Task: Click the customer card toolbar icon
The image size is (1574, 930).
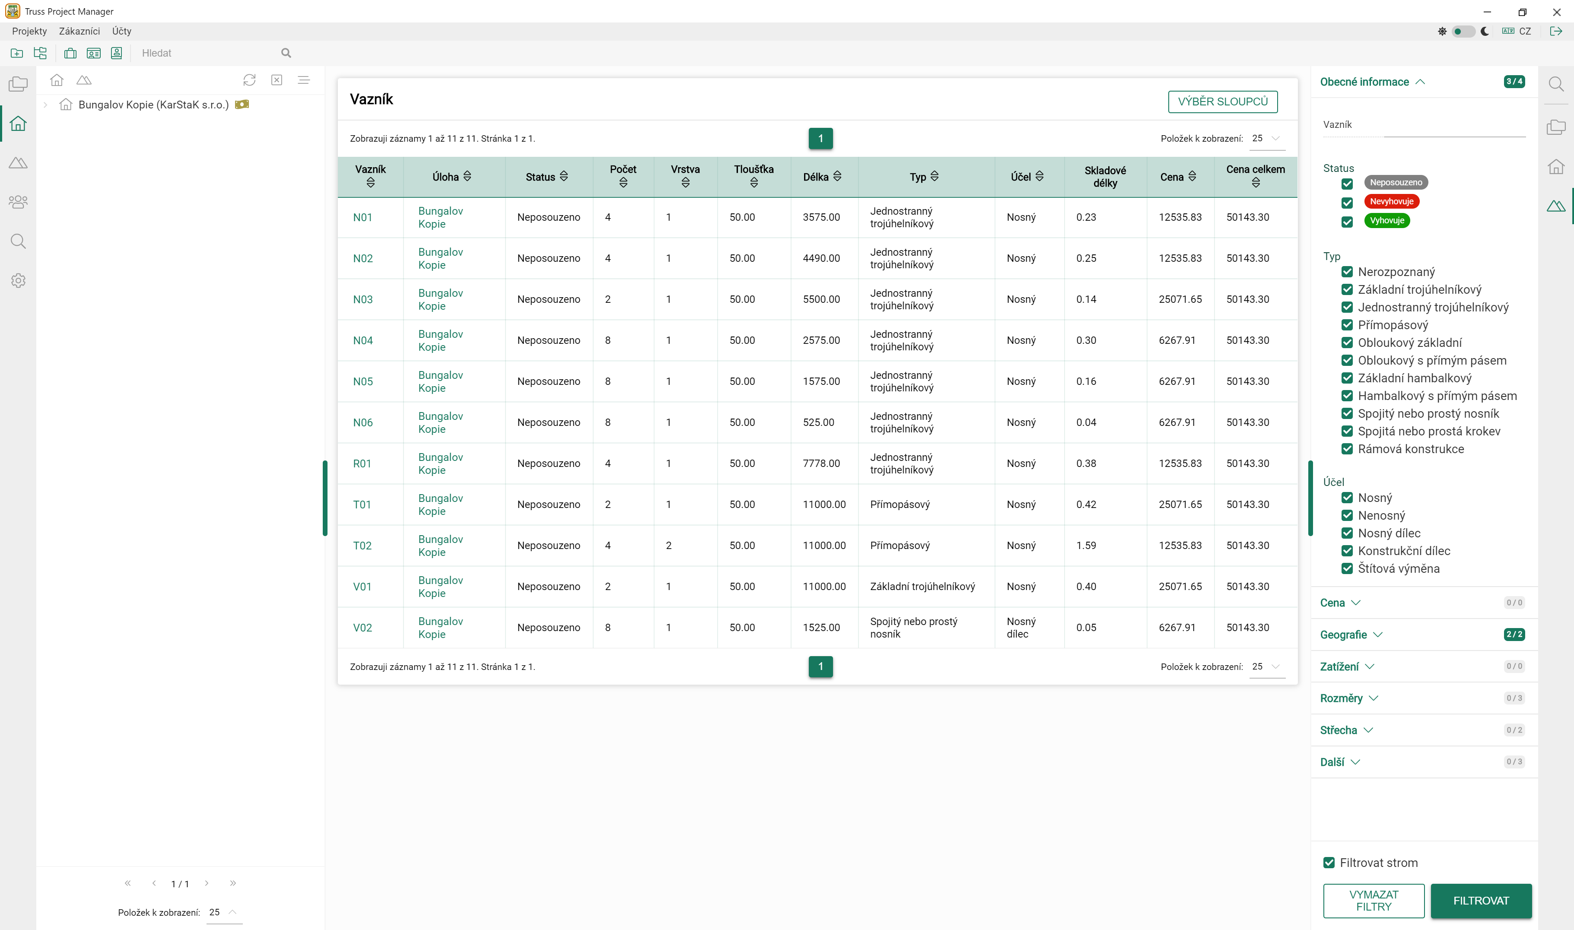Action: pyautogui.click(x=93, y=53)
